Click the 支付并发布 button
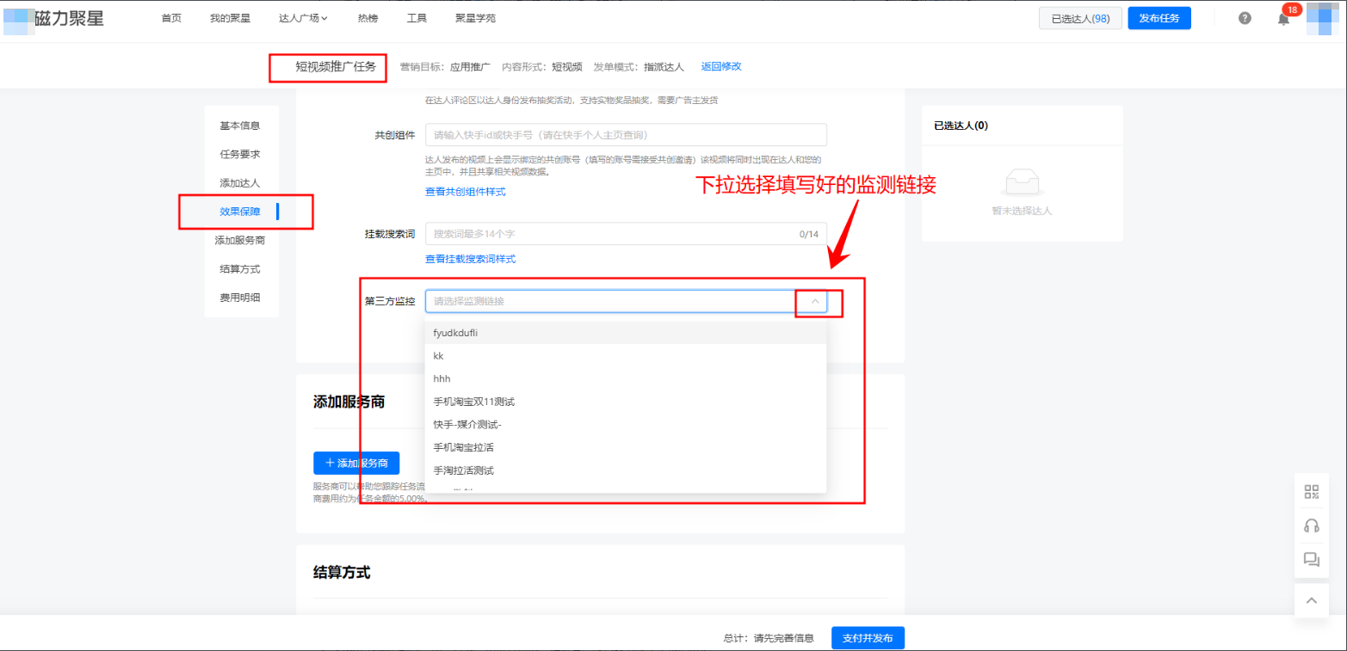 click(x=868, y=638)
